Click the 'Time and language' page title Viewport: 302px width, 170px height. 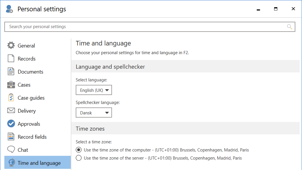click(103, 43)
